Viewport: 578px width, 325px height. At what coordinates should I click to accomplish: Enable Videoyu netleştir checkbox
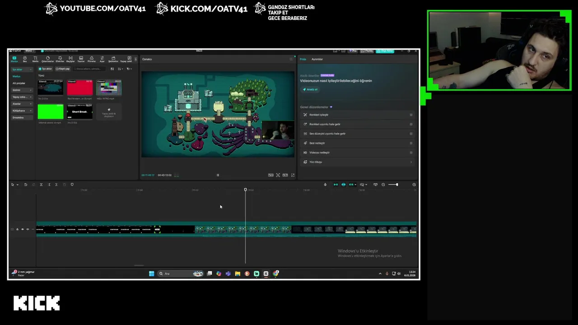[x=411, y=153]
